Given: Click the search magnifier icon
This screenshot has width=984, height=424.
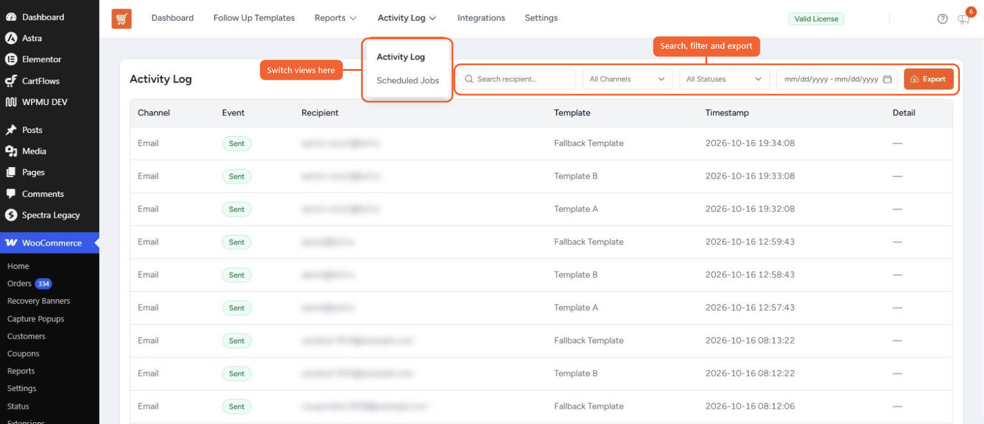Looking at the screenshot, I should coord(469,79).
